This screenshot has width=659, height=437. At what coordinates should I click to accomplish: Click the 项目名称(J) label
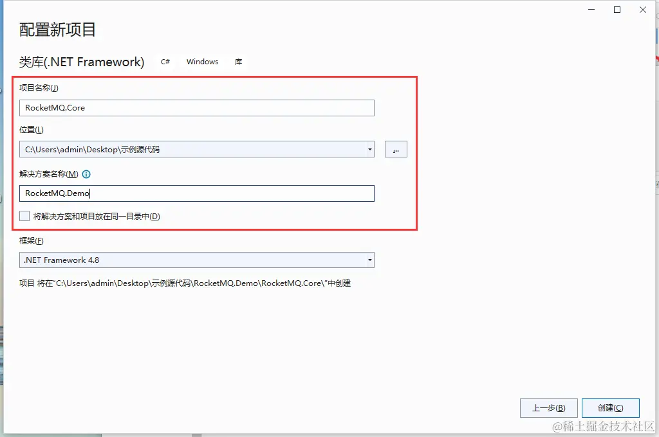[39, 88]
